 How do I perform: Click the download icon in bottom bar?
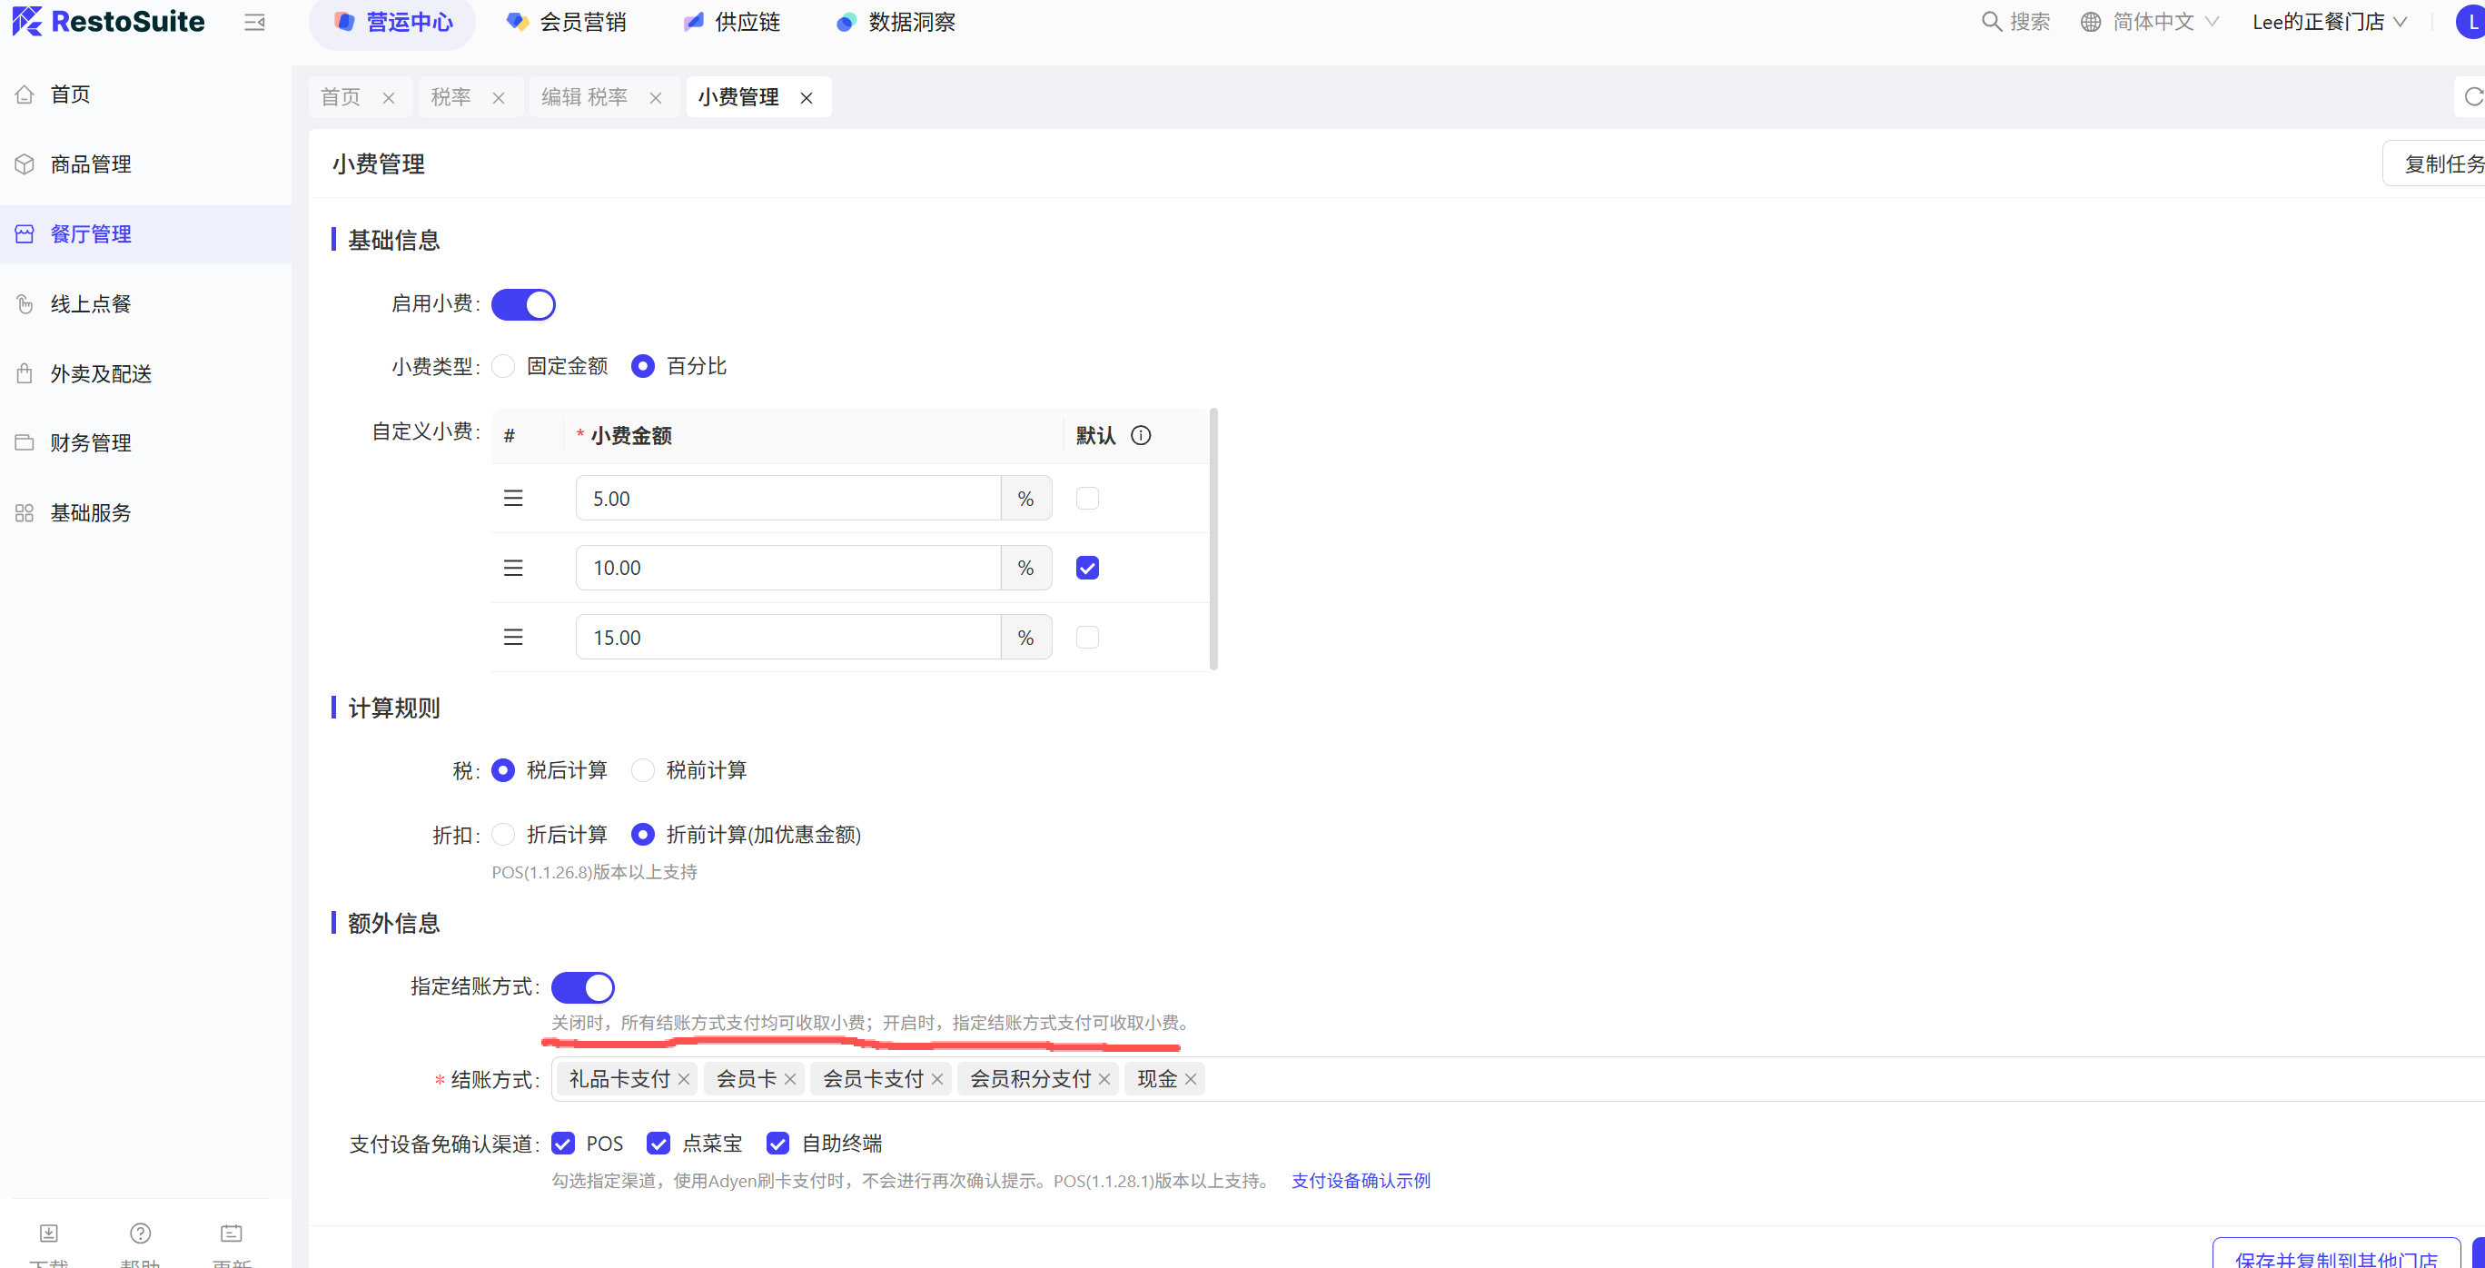coord(48,1233)
